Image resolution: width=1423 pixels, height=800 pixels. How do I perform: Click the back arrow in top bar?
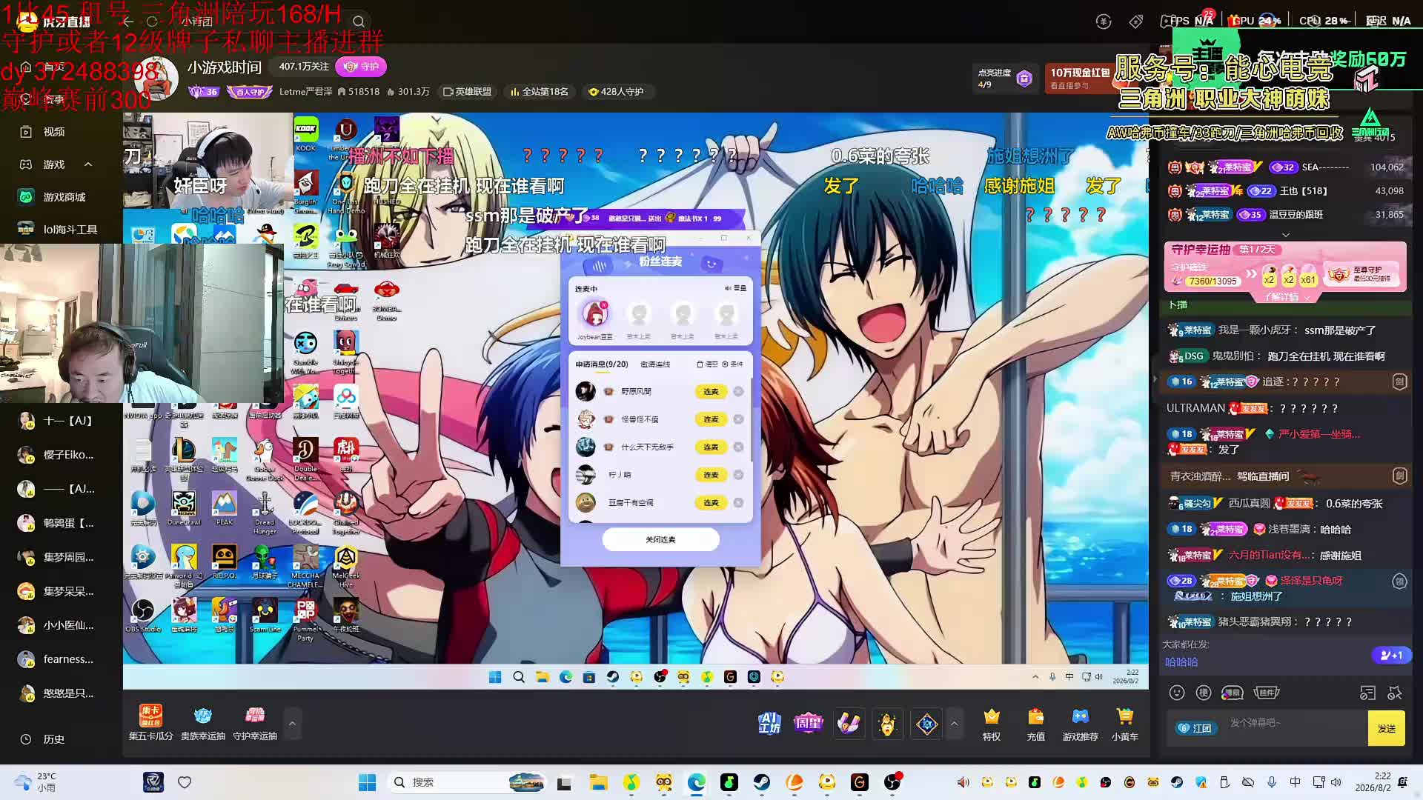[127, 21]
